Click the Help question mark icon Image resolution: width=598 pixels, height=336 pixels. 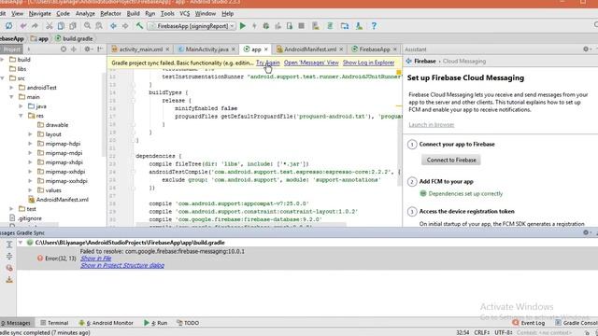tap(374, 26)
